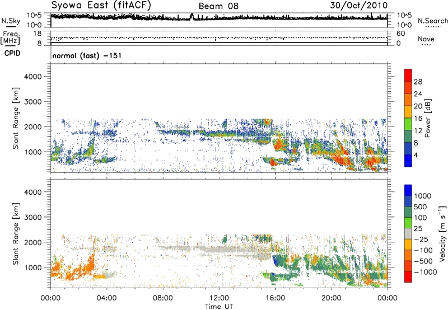Click the '500' value on the velocity colorbar
The height and width of the screenshot is (310, 448).
point(421,207)
